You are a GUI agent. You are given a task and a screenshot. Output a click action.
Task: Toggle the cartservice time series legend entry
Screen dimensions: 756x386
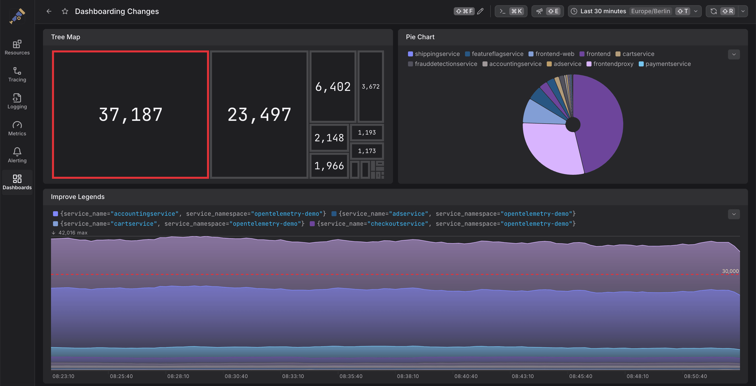coord(179,224)
